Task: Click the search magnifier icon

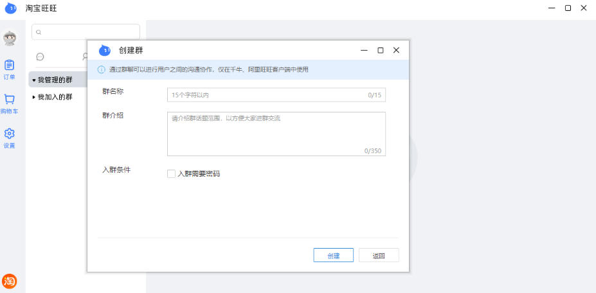Action: point(39,32)
